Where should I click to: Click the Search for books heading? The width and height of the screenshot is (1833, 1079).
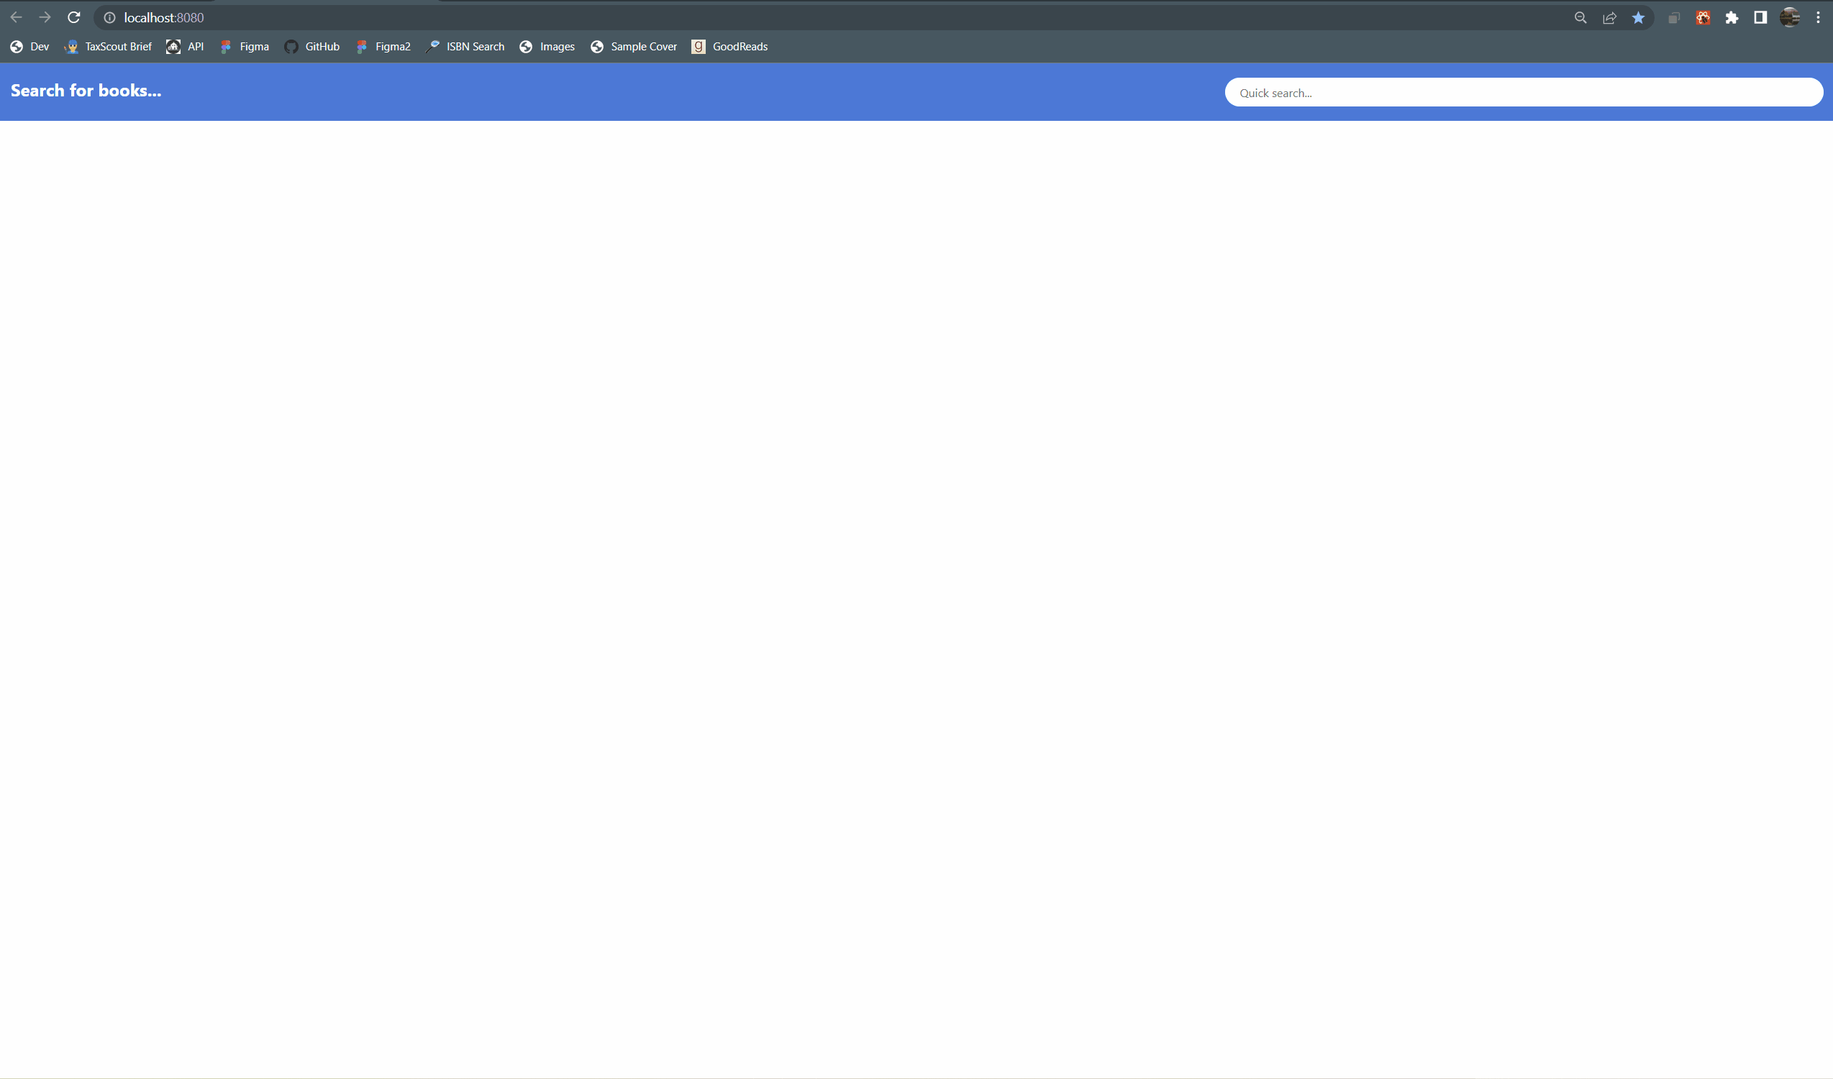86,91
